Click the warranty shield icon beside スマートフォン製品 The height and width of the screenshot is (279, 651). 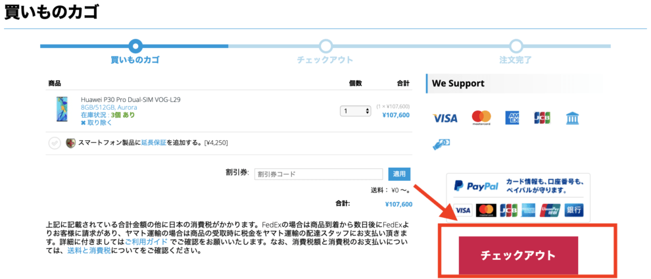(x=70, y=142)
